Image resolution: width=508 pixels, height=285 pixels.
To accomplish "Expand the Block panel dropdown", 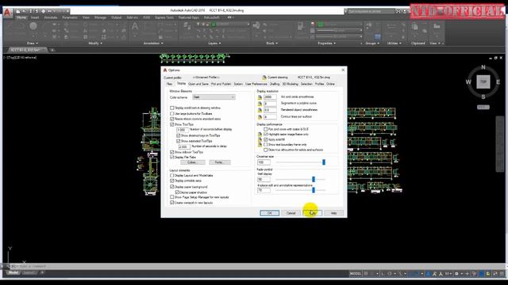I will (x=271, y=44).
